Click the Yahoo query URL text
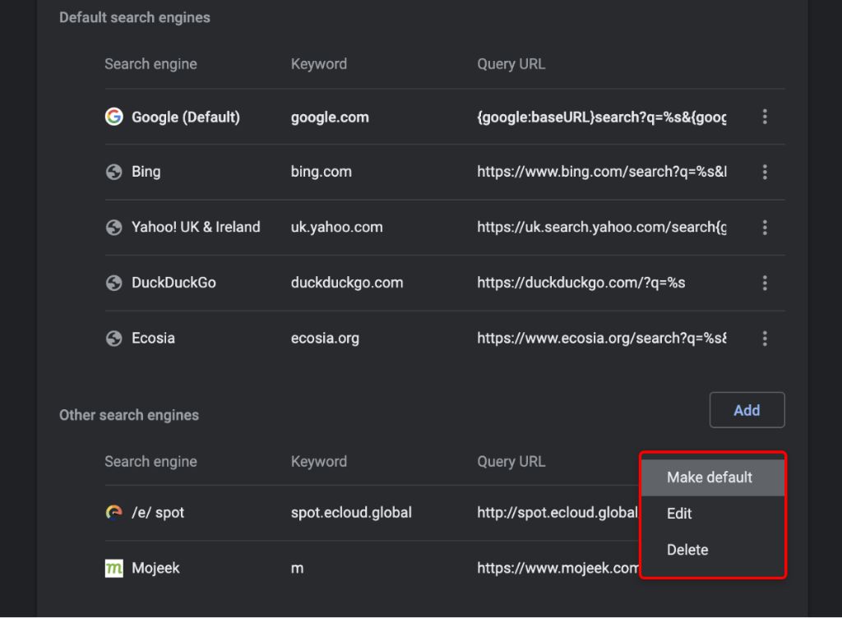Screen dimensions: 842x618 point(601,228)
